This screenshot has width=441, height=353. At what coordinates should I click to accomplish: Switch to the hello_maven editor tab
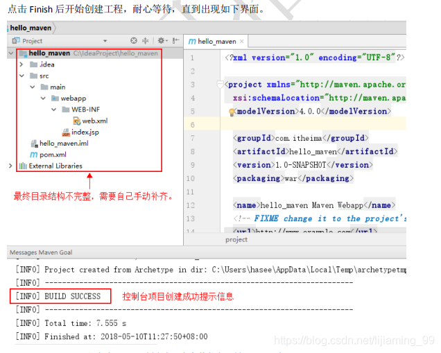click(x=216, y=42)
